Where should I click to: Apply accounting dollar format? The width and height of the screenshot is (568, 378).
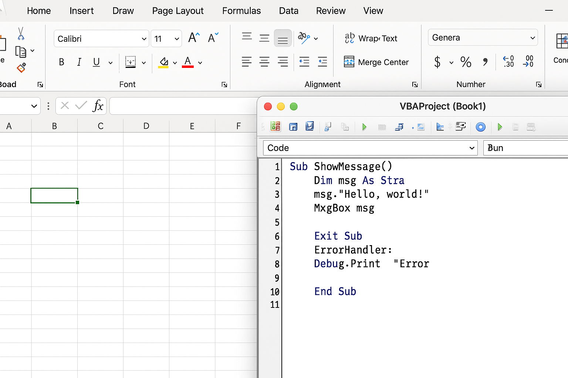[x=437, y=62]
